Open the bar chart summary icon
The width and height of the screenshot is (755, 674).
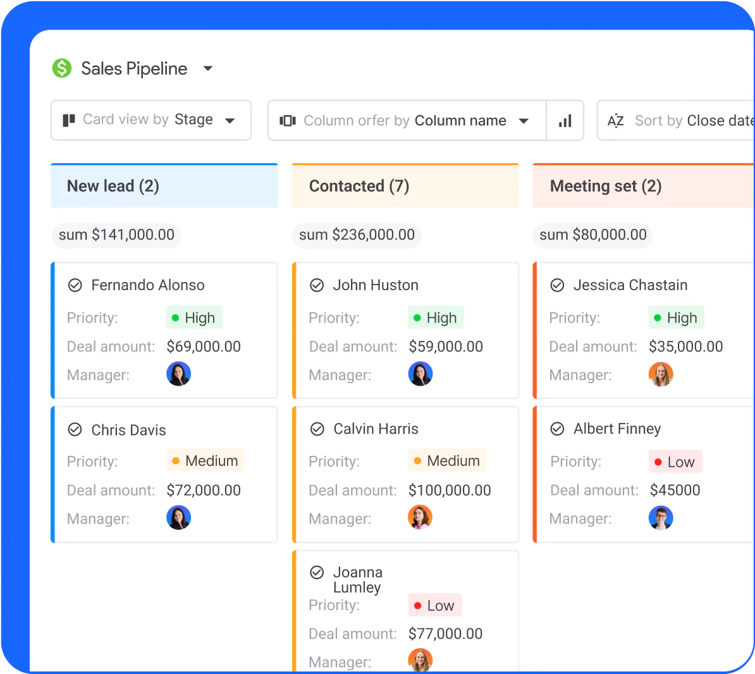[565, 121]
